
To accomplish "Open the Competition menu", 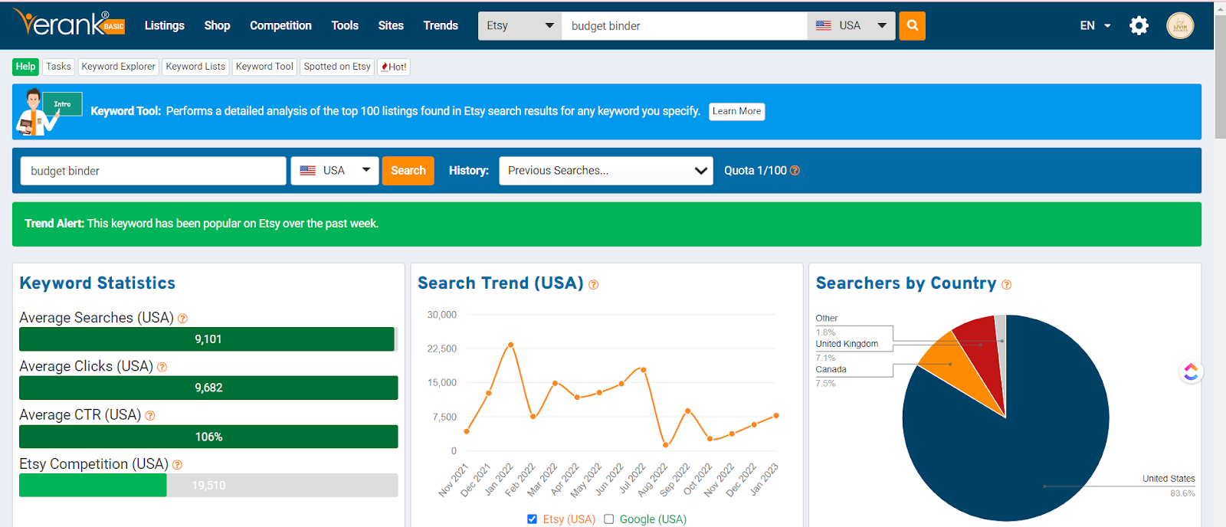I will click(280, 25).
